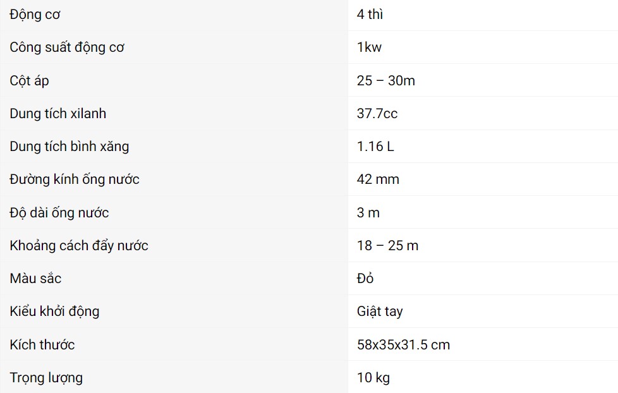Click the "Động cơ" row label

(x=35, y=15)
